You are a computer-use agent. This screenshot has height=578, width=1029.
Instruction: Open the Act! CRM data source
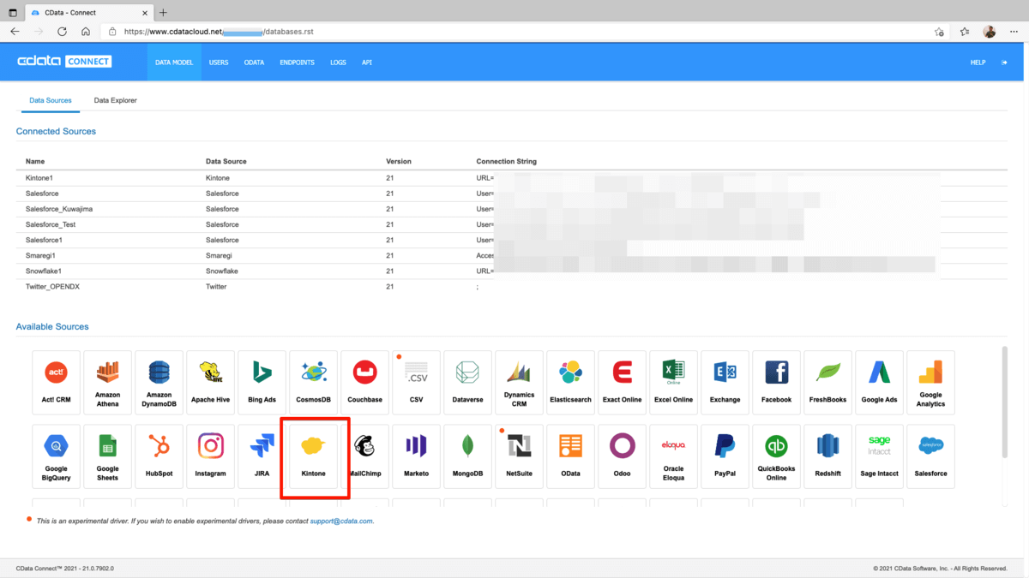pos(57,382)
